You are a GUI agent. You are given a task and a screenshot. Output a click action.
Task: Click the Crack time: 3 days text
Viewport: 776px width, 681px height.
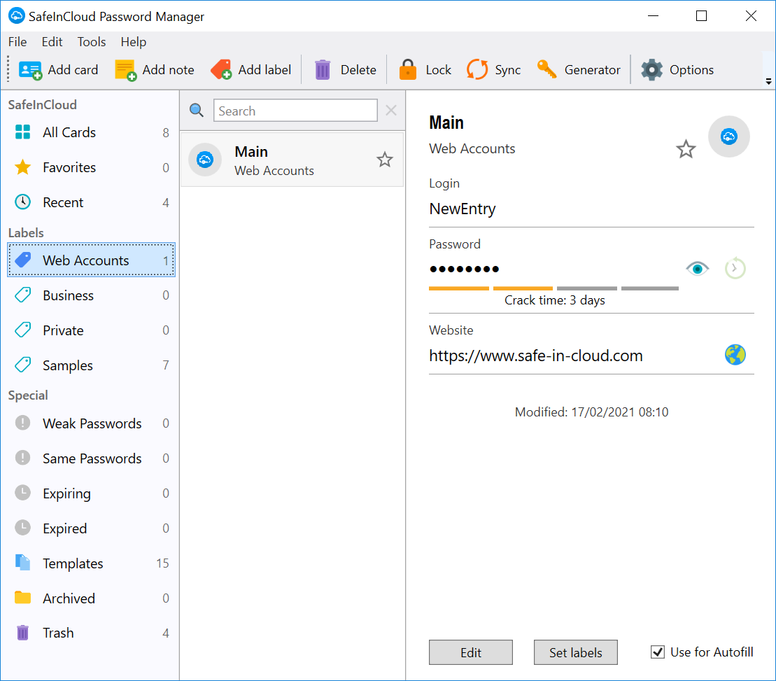pyautogui.click(x=554, y=300)
